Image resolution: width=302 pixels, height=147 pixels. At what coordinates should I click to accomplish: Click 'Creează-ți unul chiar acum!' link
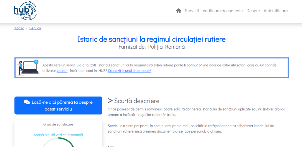(129, 71)
